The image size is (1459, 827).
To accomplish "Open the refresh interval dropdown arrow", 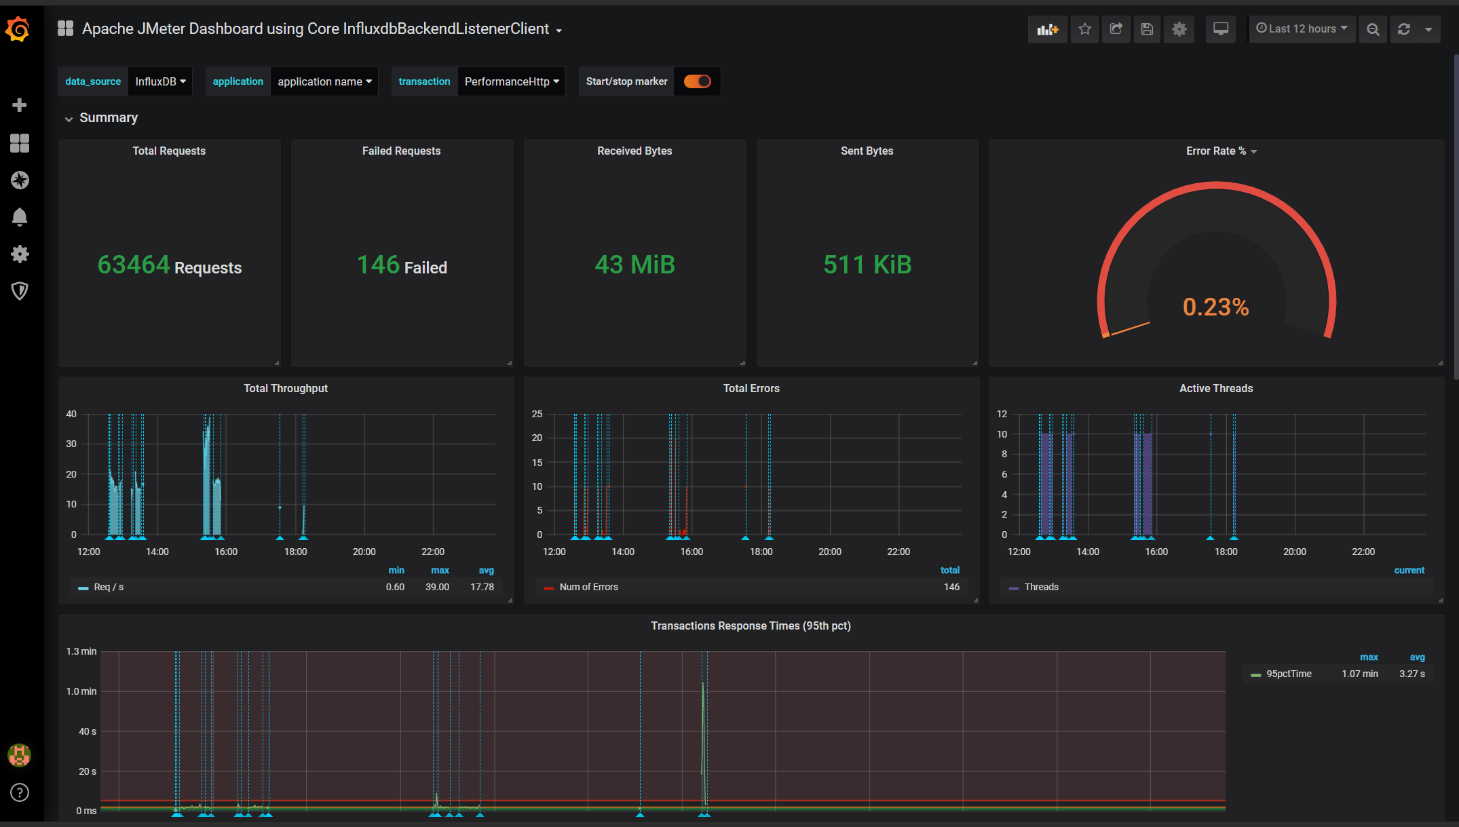I will [1428, 29].
